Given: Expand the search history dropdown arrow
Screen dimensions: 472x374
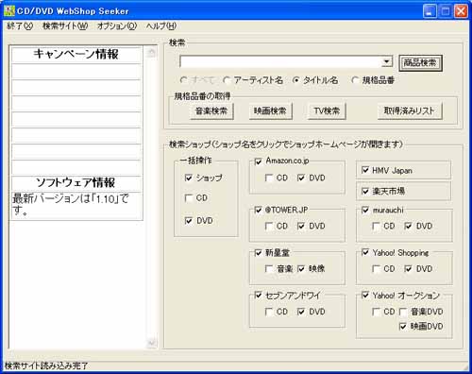Looking at the screenshot, I should tap(387, 61).
